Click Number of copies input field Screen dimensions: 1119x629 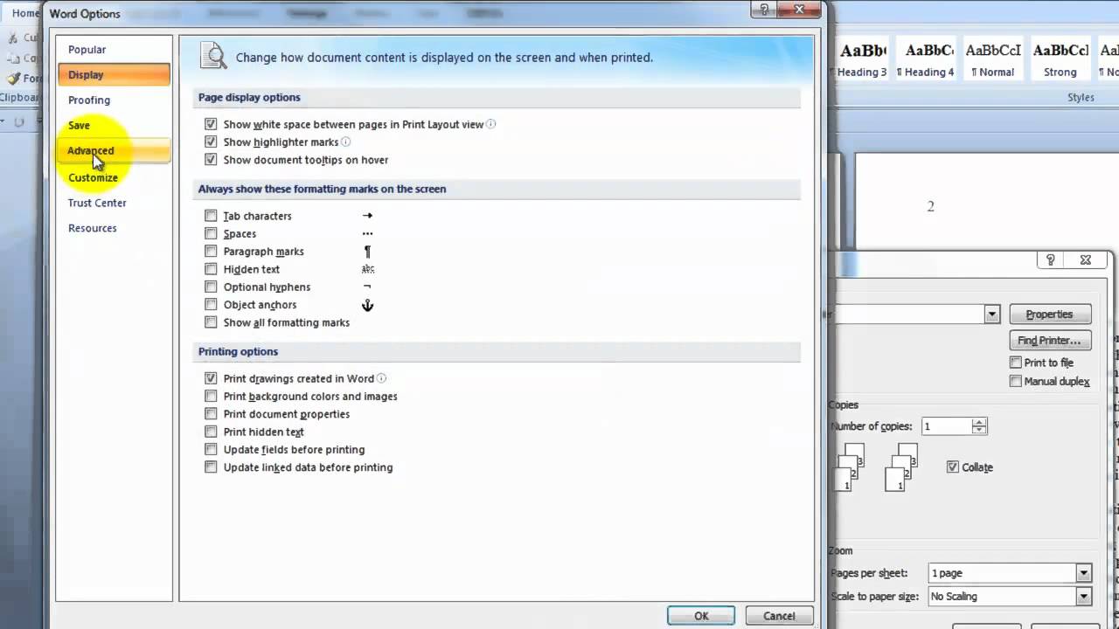(x=946, y=426)
